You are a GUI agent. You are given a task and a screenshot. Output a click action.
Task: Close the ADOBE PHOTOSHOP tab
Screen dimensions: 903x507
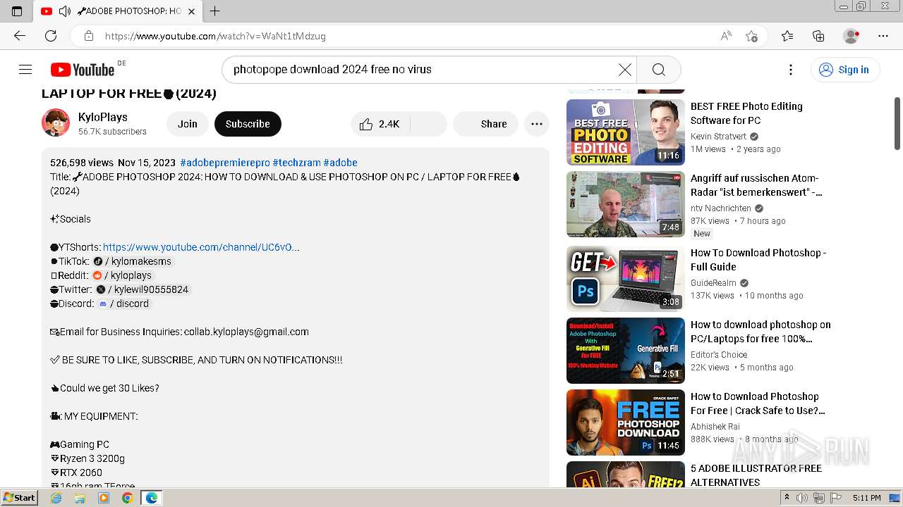[191, 11]
